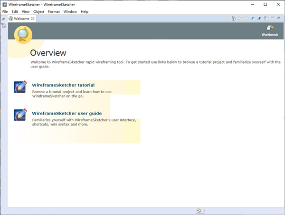Open the Window menu
This screenshot has width=285, height=215.
70,11
